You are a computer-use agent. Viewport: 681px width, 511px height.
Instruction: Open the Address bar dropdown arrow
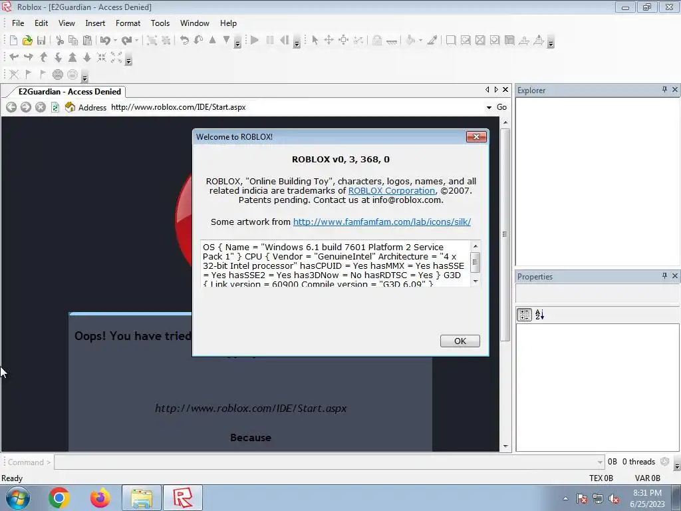[x=489, y=107]
